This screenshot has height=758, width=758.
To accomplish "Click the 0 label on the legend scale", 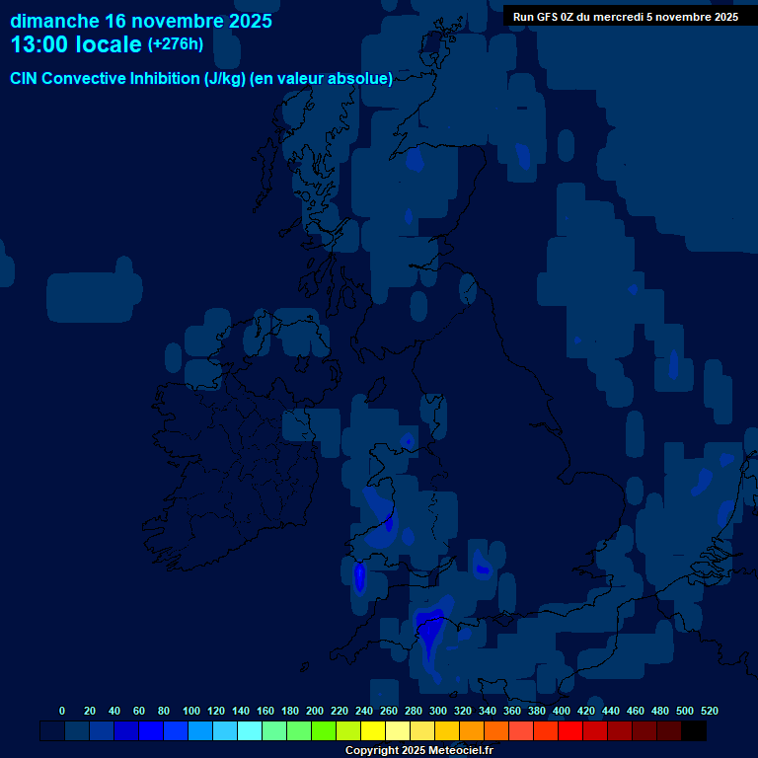I will (62, 711).
